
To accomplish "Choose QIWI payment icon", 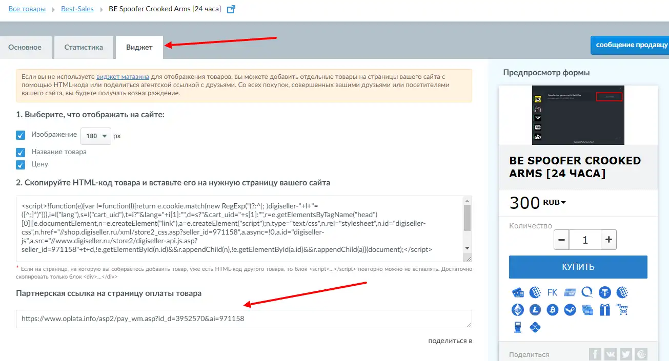I will coord(587,292).
